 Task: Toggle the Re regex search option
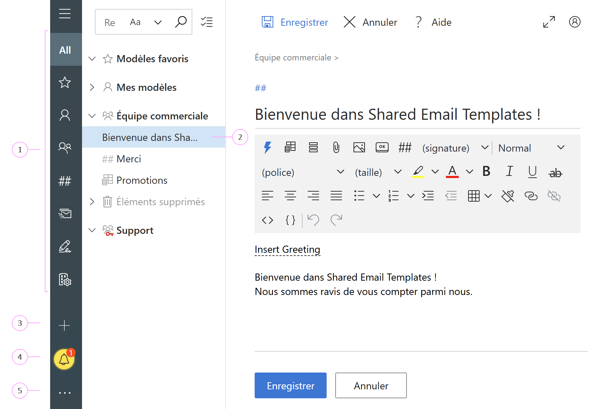(x=110, y=23)
